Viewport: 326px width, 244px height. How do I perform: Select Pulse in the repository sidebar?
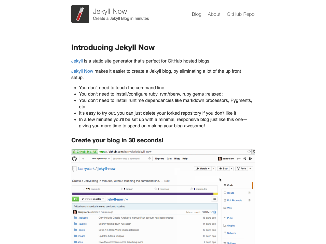coord(228,218)
